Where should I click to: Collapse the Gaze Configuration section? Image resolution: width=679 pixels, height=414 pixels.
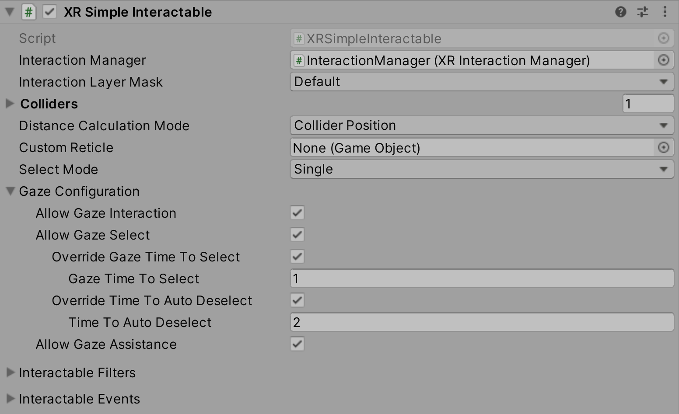tap(10, 191)
